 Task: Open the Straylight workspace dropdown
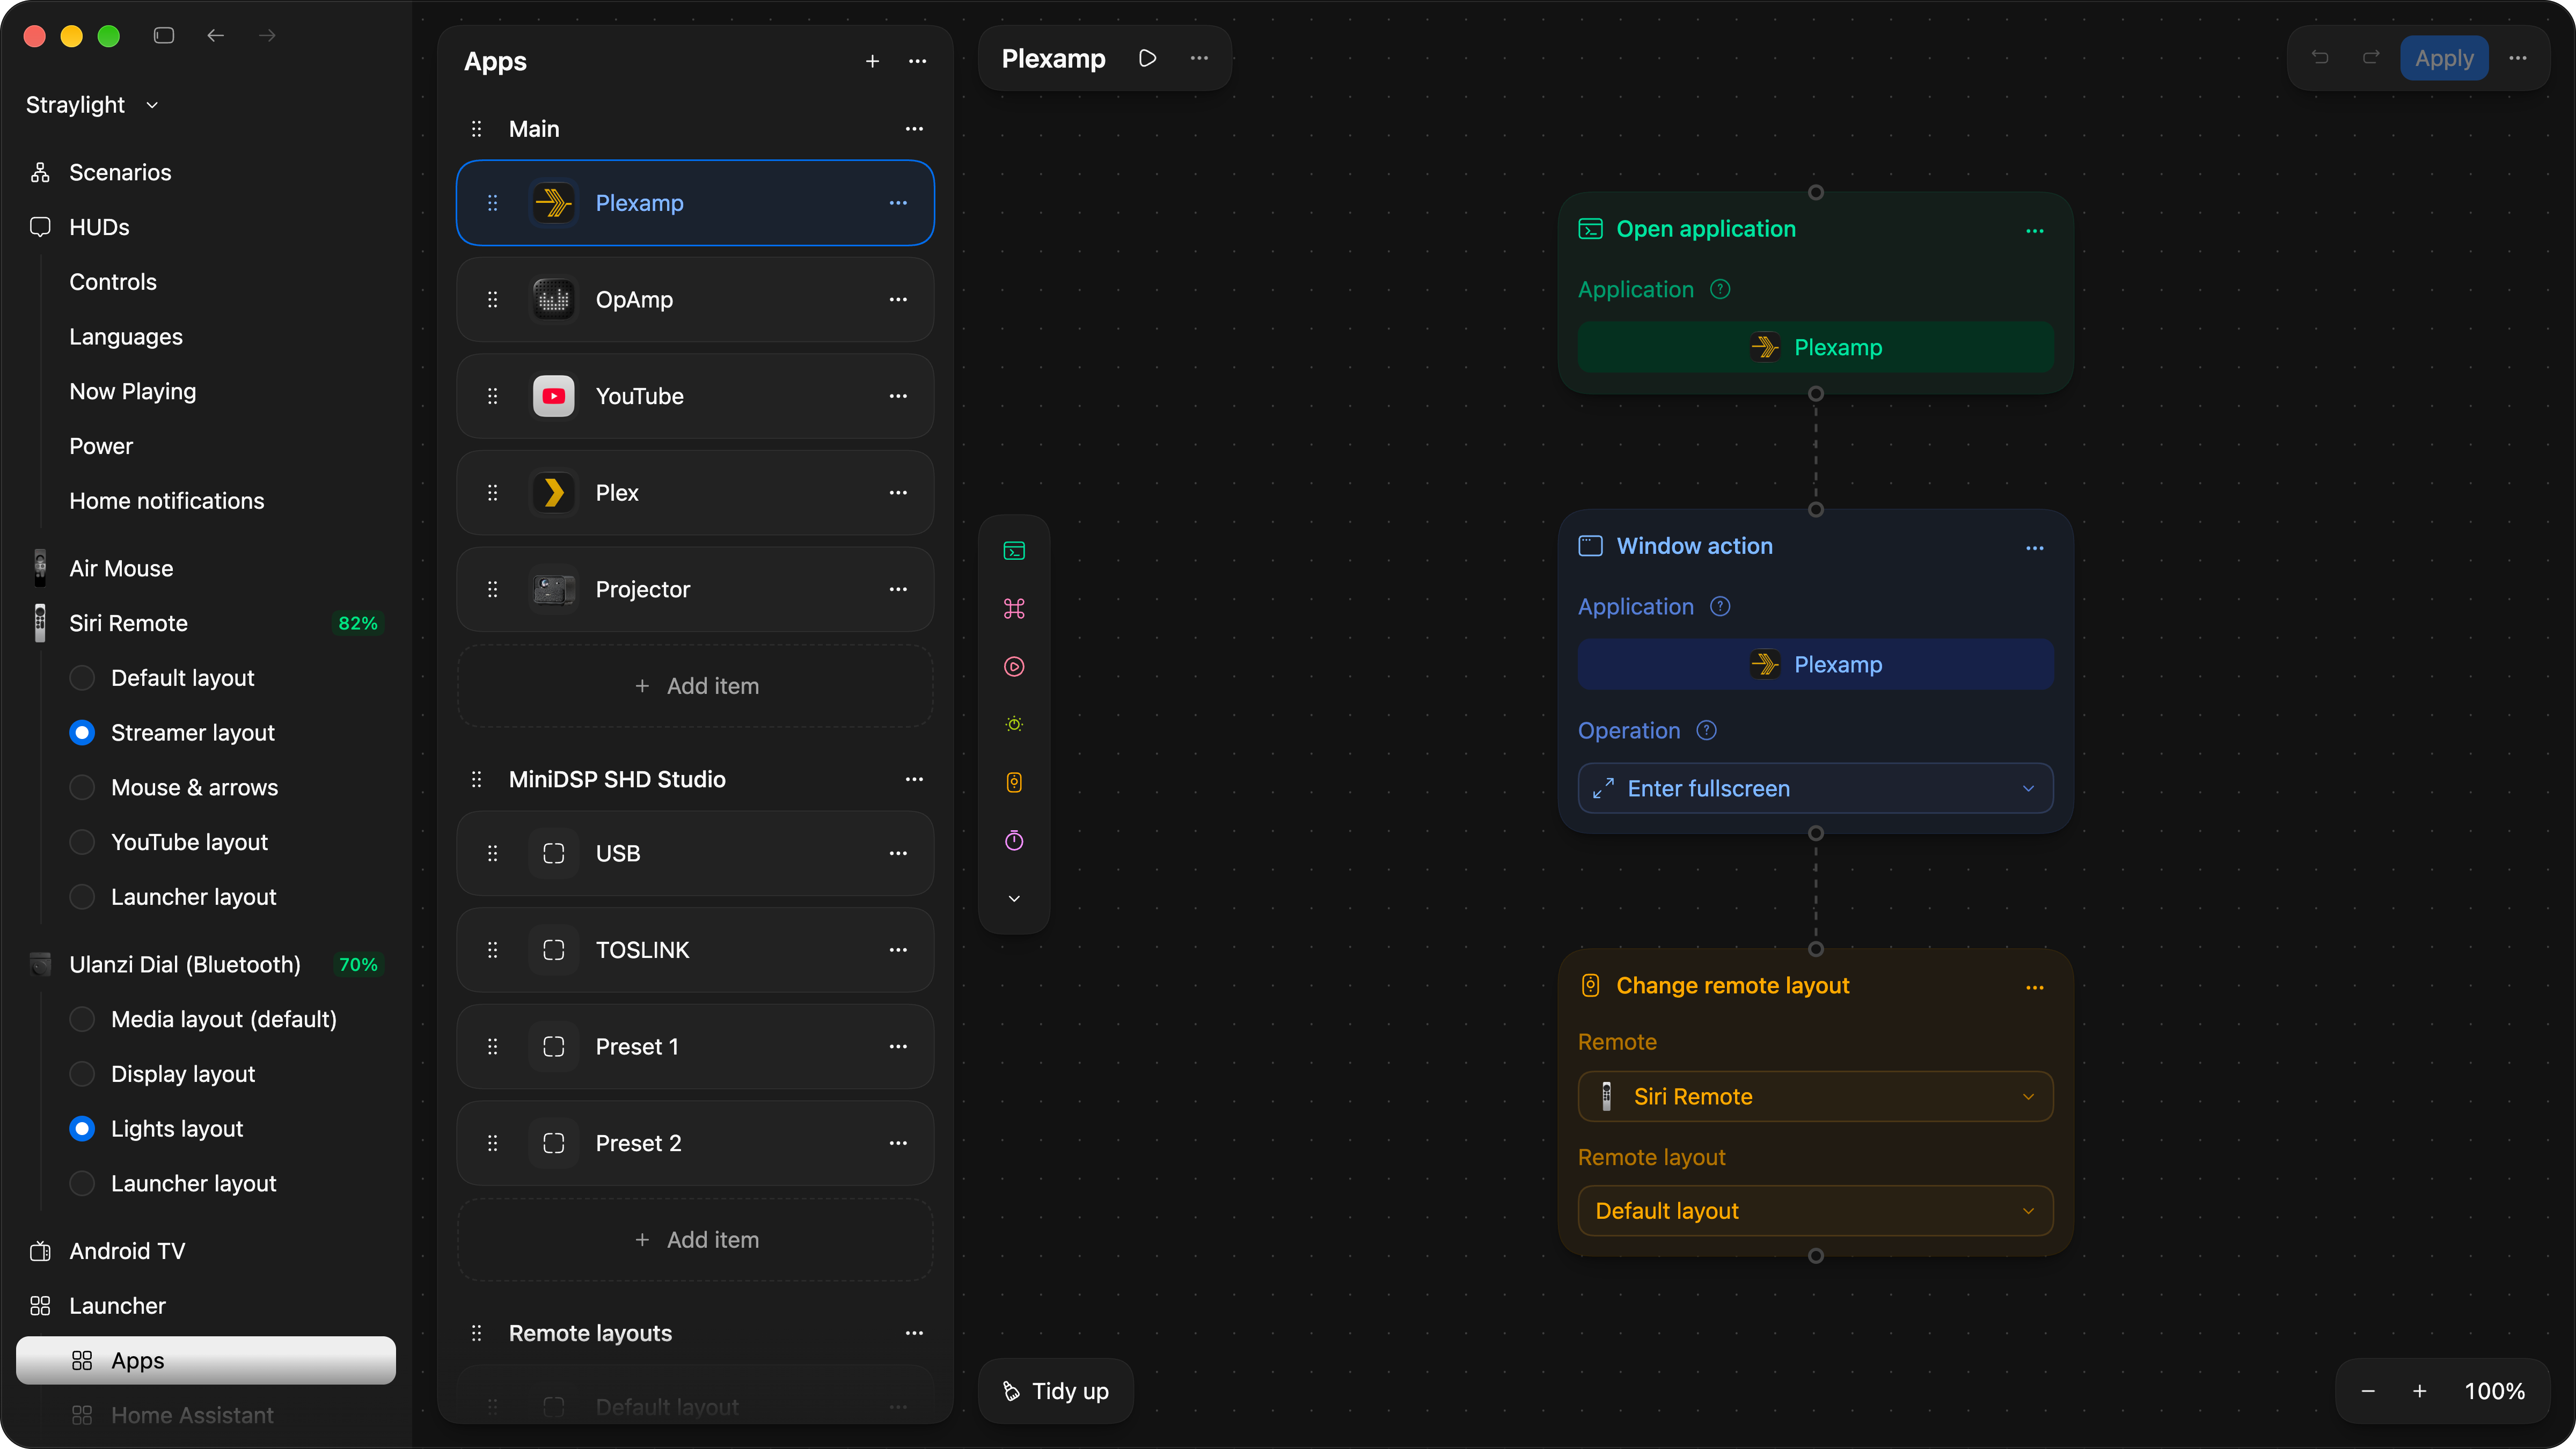click(92, 105)
